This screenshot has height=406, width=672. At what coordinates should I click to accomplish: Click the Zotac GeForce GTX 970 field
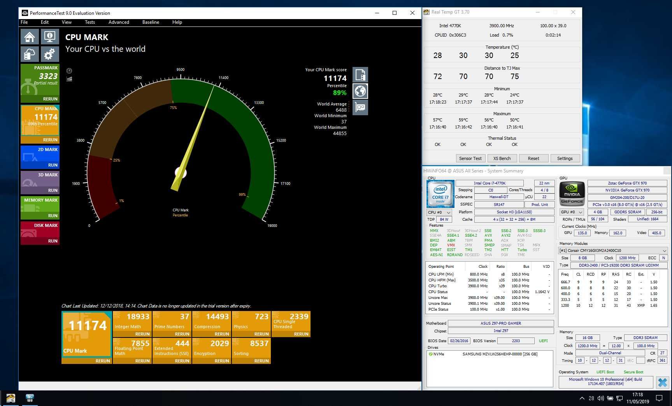tap(627, 183)
